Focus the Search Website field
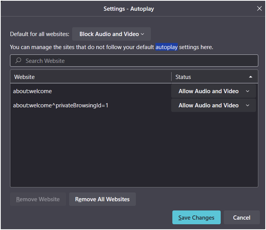The height and width of the screenshot is (230, 266). pyautogui.click(x=134, y=61)
